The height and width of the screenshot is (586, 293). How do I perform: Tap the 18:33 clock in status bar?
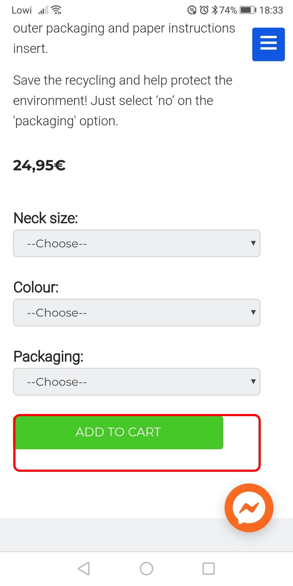(x=271, y=10)
